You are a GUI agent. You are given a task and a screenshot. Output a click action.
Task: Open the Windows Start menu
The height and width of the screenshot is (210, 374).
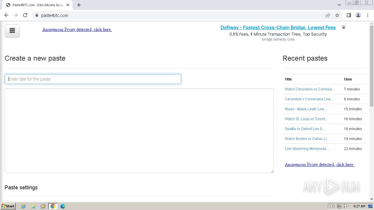[x=8, y=206]
